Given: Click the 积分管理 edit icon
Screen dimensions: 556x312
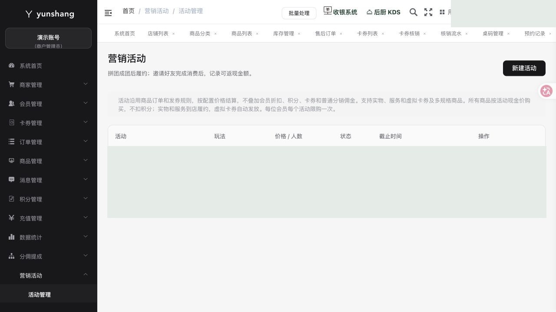Looking at the screenshot, I should [x=12, y=198].
